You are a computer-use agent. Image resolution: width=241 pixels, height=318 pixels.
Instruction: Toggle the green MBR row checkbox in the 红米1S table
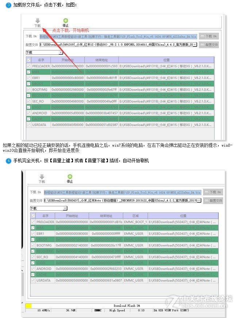[x=28, y=72]
